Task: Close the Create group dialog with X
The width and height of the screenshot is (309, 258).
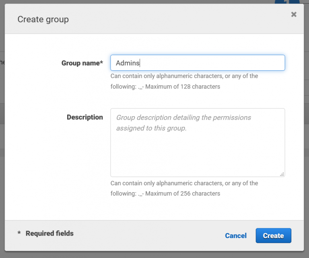Action: point(294,14)
